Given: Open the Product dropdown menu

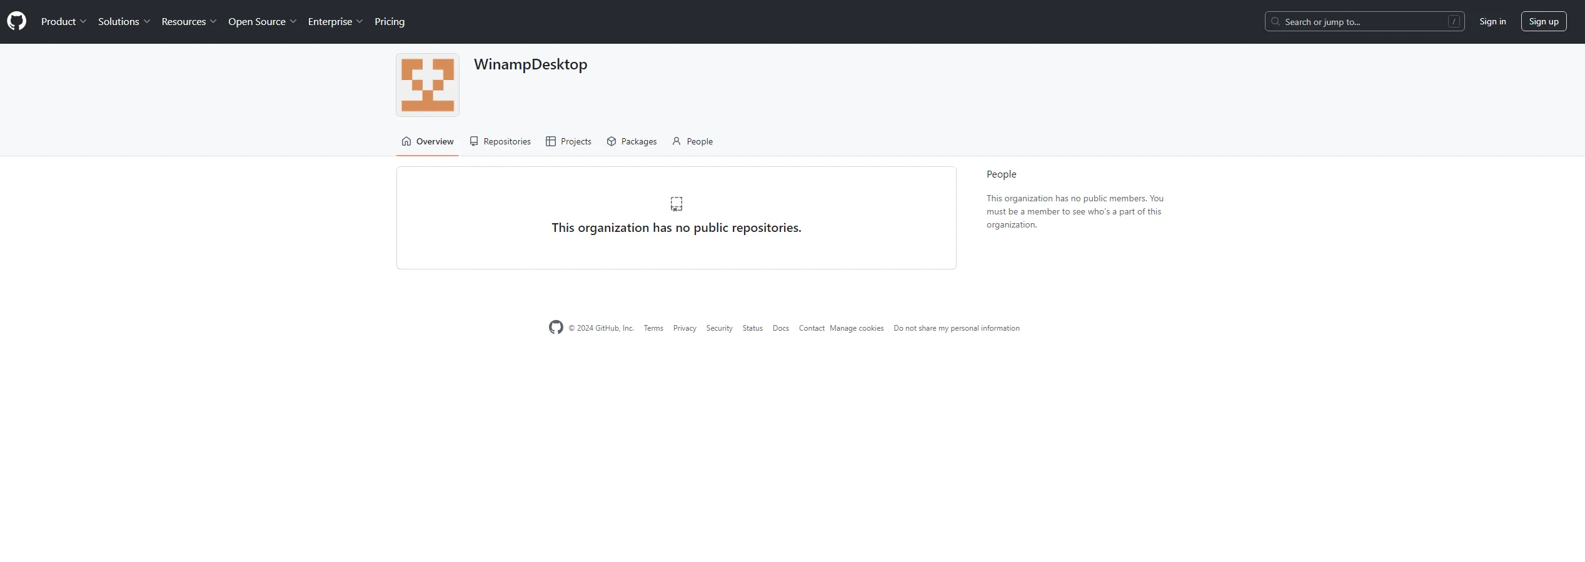Looking at the screenshot, I should 64,21.
